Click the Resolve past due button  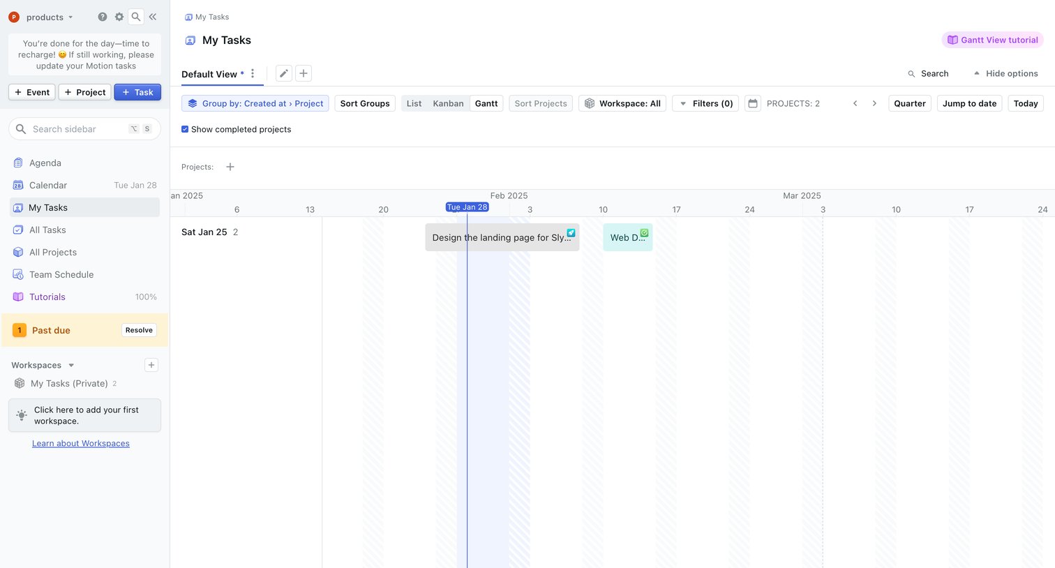139,330
